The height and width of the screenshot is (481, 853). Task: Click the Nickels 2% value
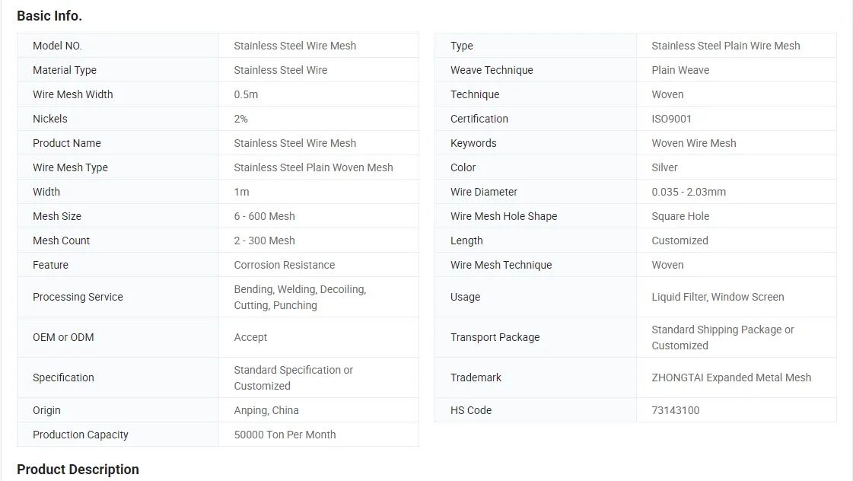[x=240, y=119]
